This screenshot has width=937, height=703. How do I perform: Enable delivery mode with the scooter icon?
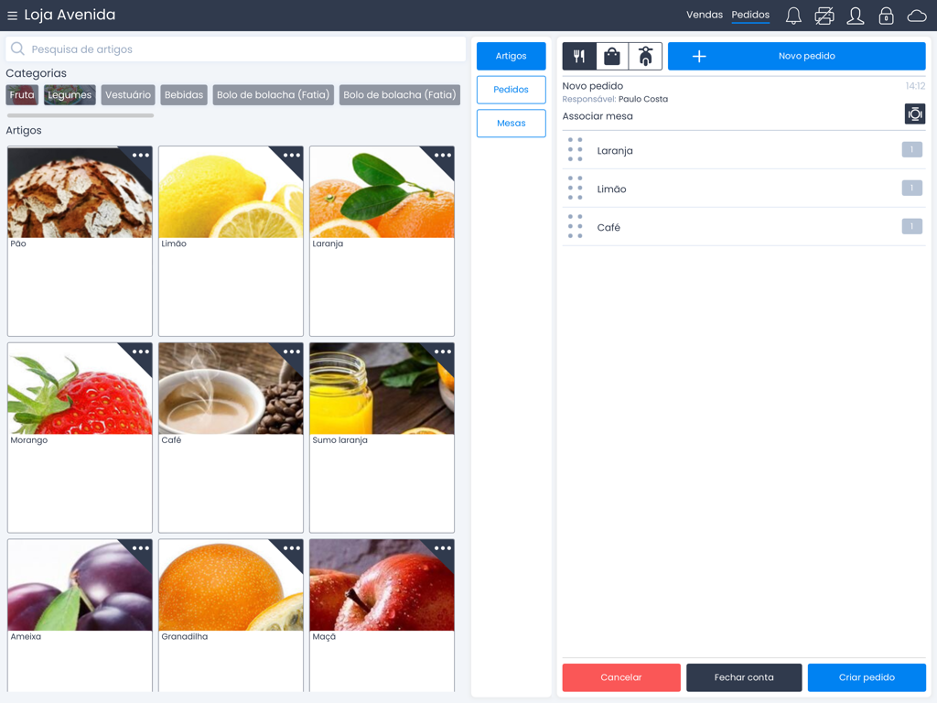(x=644, y=55)
